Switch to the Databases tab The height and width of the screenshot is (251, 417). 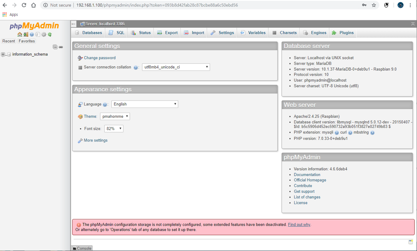88,33
